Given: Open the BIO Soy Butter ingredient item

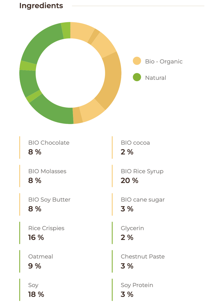Looking at the screenshot, I should point(49,204).
